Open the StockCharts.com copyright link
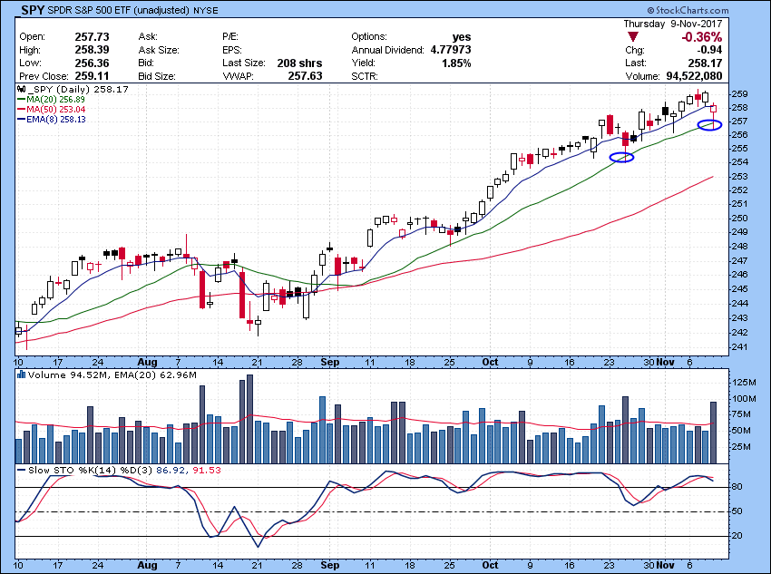This screenshot has height=574, width=771. (x=688, y=10)
